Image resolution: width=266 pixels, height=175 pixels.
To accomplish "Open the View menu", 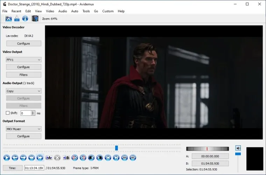I will (x=38, y=11).
